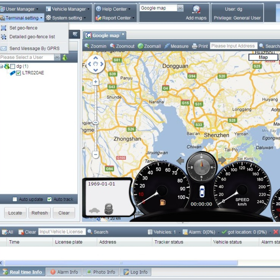Click the map zoom level slider handle
The height and width of the screenshot is (280, 280).
[x=96, y=123]
